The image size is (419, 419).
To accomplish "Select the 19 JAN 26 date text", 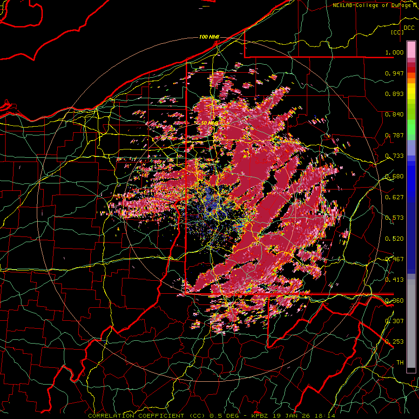I will click(x=291, y=416).
